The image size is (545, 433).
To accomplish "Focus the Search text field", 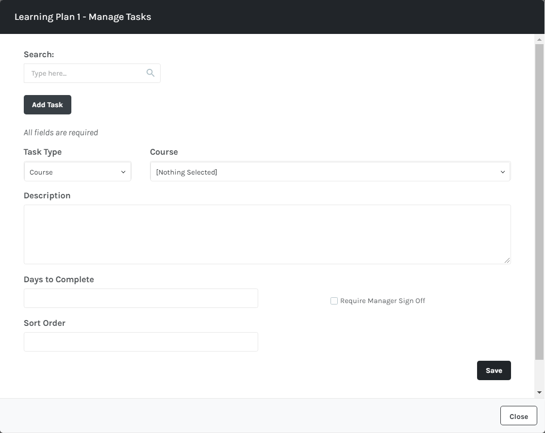I will coord(92,73).
